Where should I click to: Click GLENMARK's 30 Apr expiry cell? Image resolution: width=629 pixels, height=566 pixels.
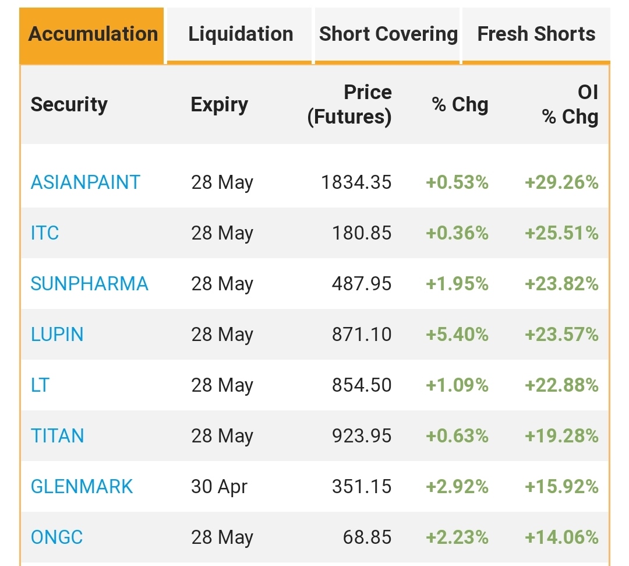pyautogui.click(x=219, y=487)
